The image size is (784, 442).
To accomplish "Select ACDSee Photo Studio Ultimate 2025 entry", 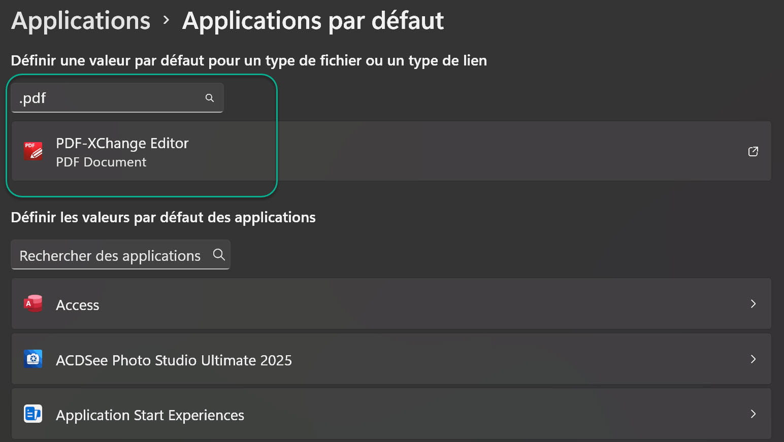I will click(174, 360).
